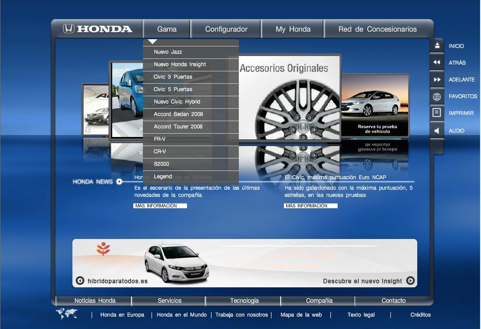Click Más Información under Euro NCAP news
Image resolution: width=481 pixels, height=329 pixels.
[310, 206]
